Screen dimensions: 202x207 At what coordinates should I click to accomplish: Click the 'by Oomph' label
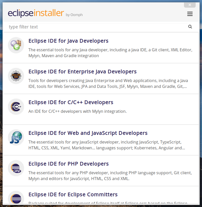[74, 15]
